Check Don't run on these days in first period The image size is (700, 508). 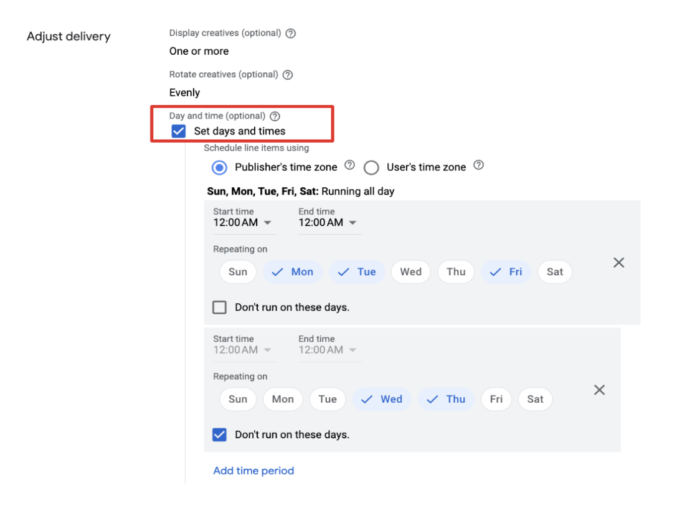[219, 307]
